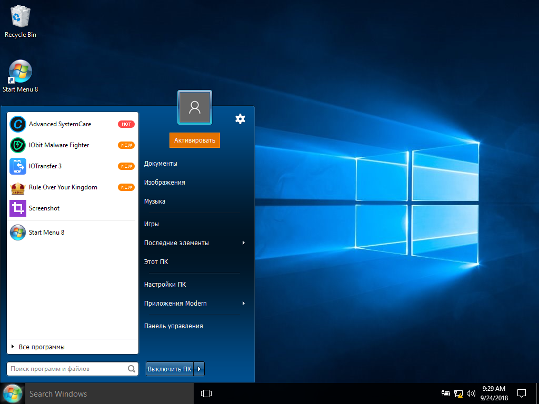Open Настройки ПК from the menu
This screenshot has height=404, width=539.
(x=165, y=285)
